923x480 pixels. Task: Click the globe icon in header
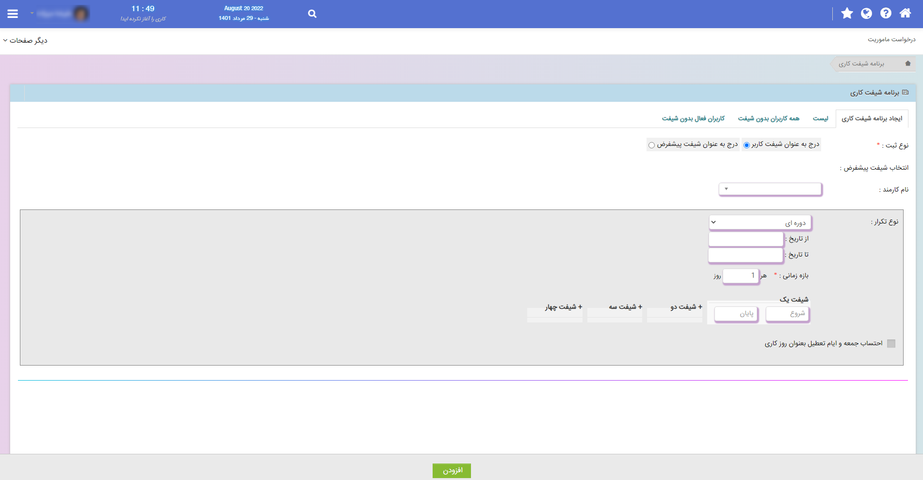[x=866, y=14]
